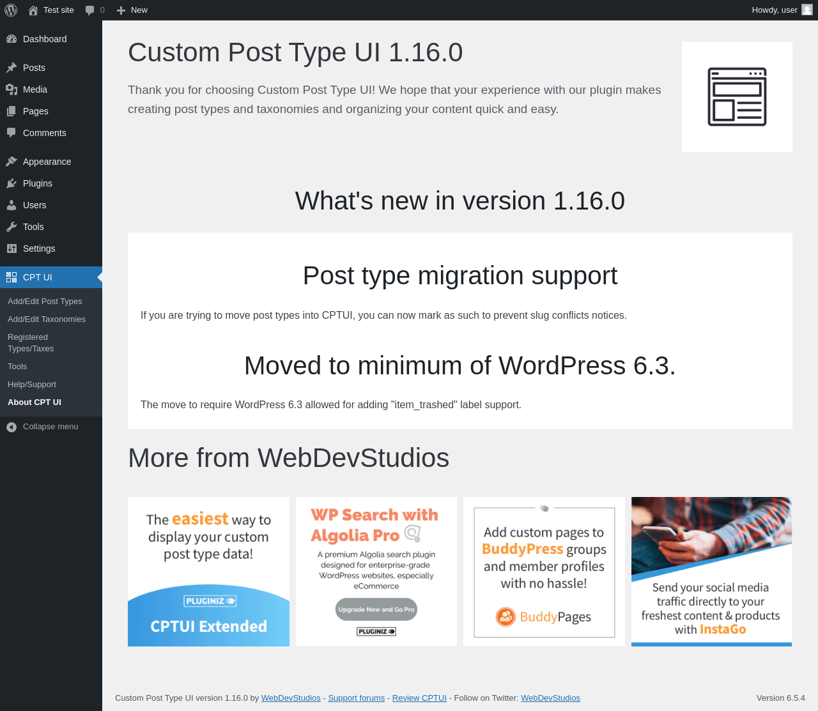The image size is (818, 711).
Task: Click the Settings sliders icon
Action: coord(12,248)
